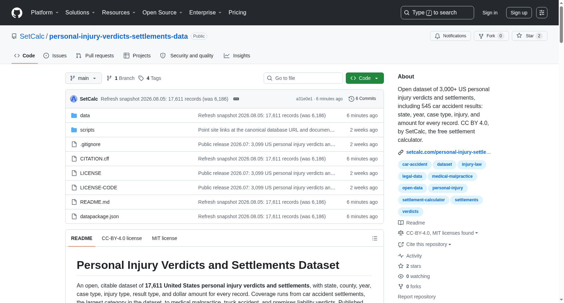Open the Enterprise menu
564x303 pixels.
coord(205,13)
